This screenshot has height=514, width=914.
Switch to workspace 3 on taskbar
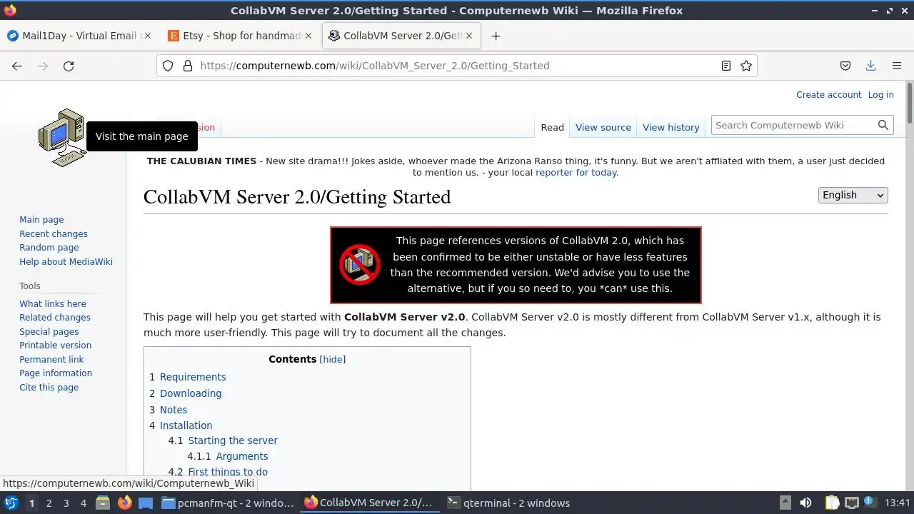[66, 503]
